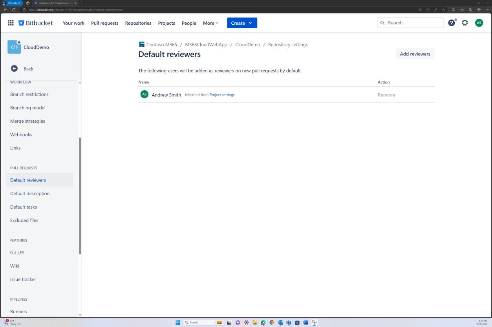Click Andrew Smith's reviewer avatar
The height and width of the screenshot is (327, 492).
[144, 94]
